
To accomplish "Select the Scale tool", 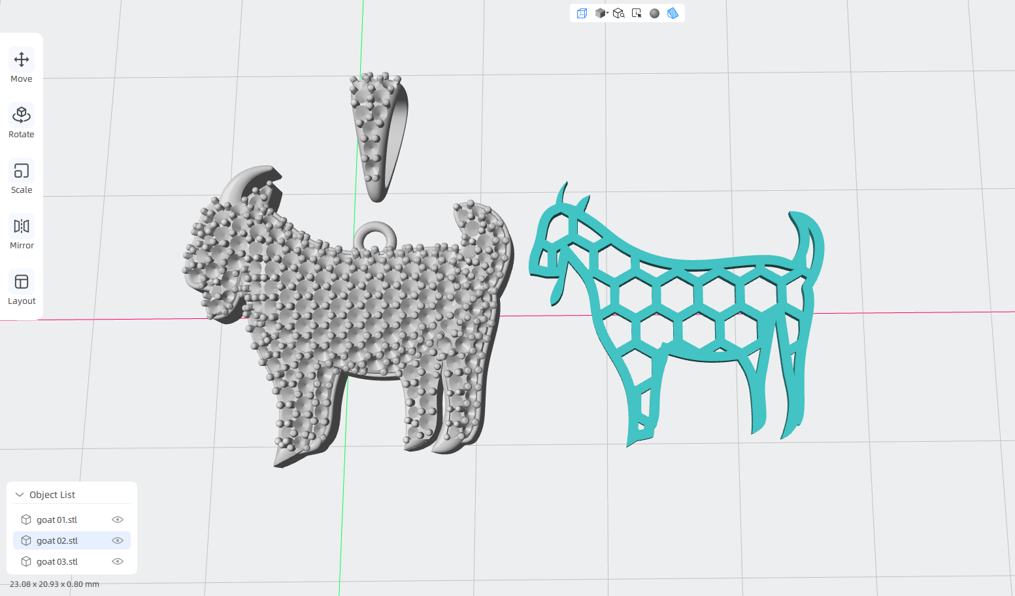I will pyautogui.click(x=22, y=177).
